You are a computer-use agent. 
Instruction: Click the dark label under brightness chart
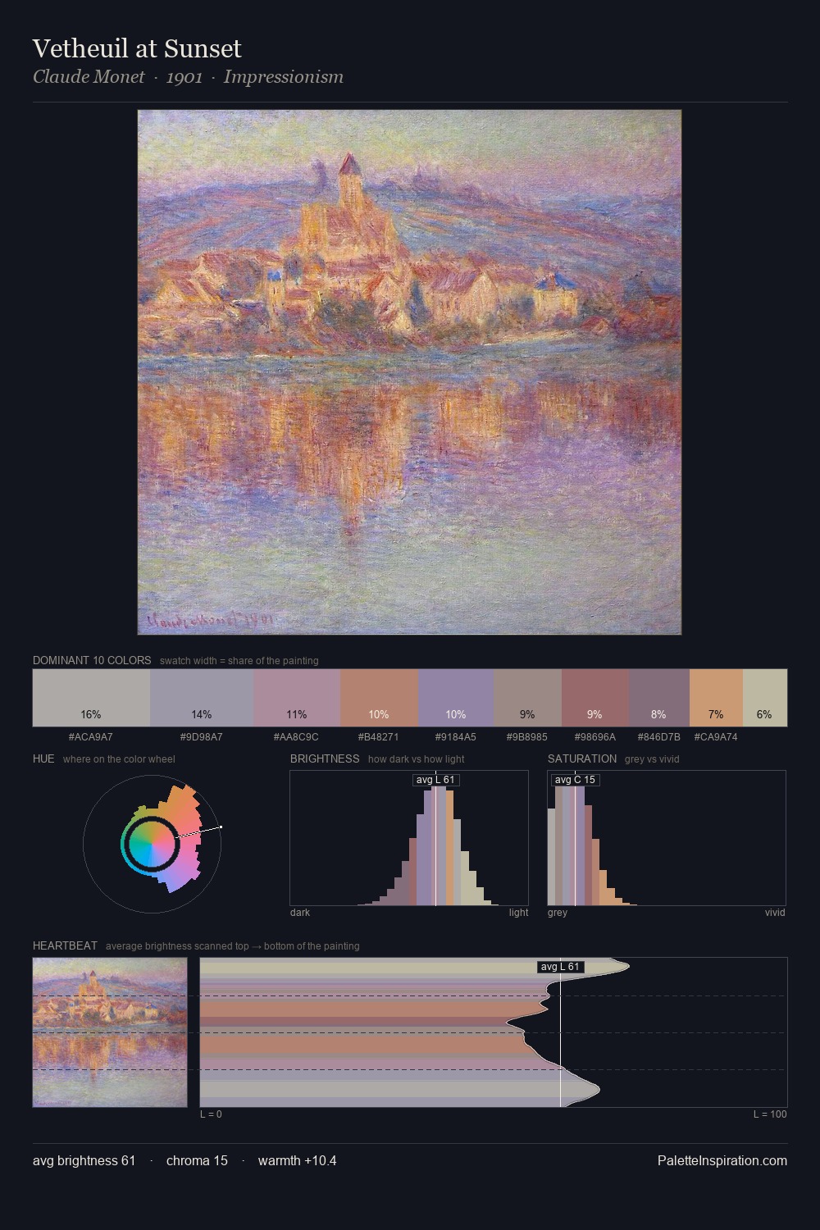pos(300,913)
